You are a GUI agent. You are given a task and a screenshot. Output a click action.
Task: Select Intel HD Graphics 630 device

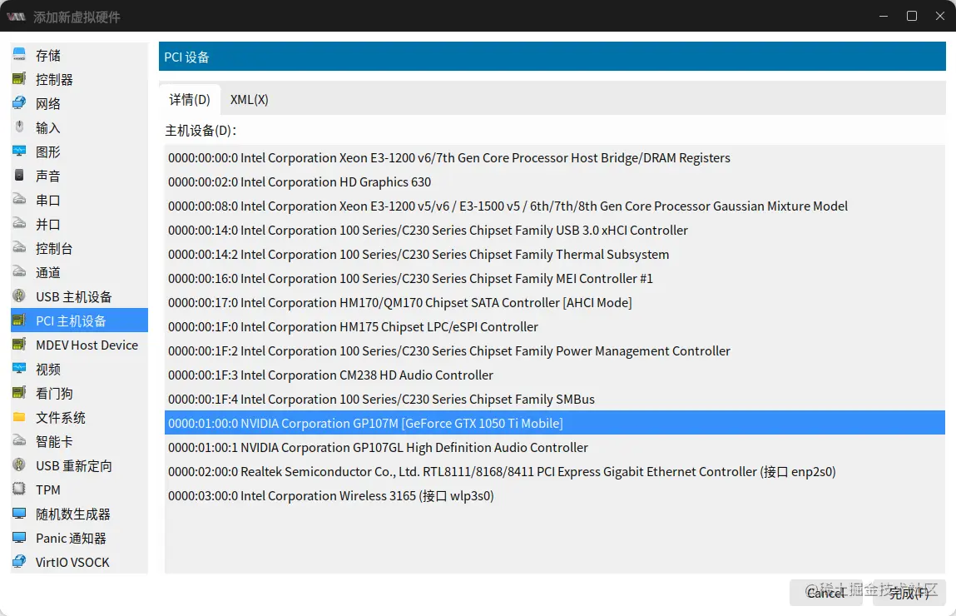[x=555, y=181]
